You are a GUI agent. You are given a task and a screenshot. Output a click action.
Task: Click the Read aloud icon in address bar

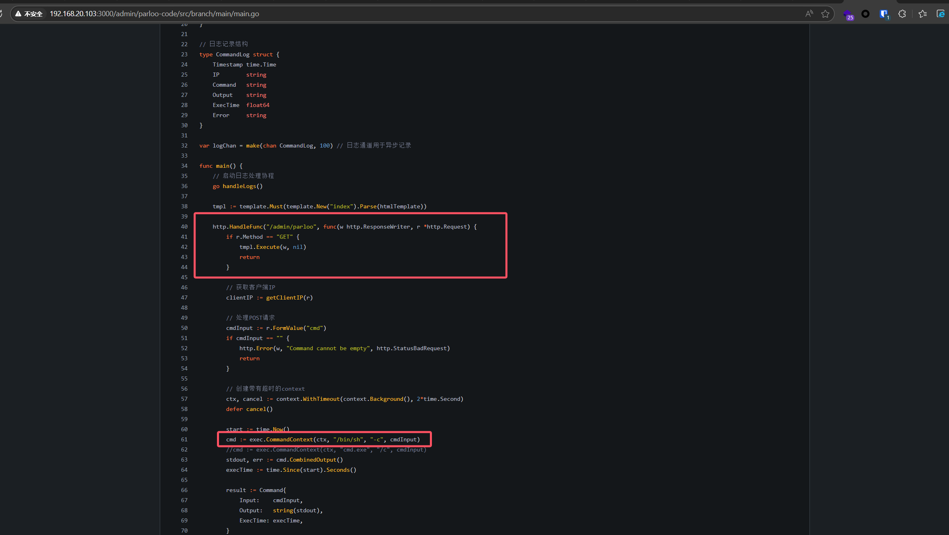tap(809, 14)
